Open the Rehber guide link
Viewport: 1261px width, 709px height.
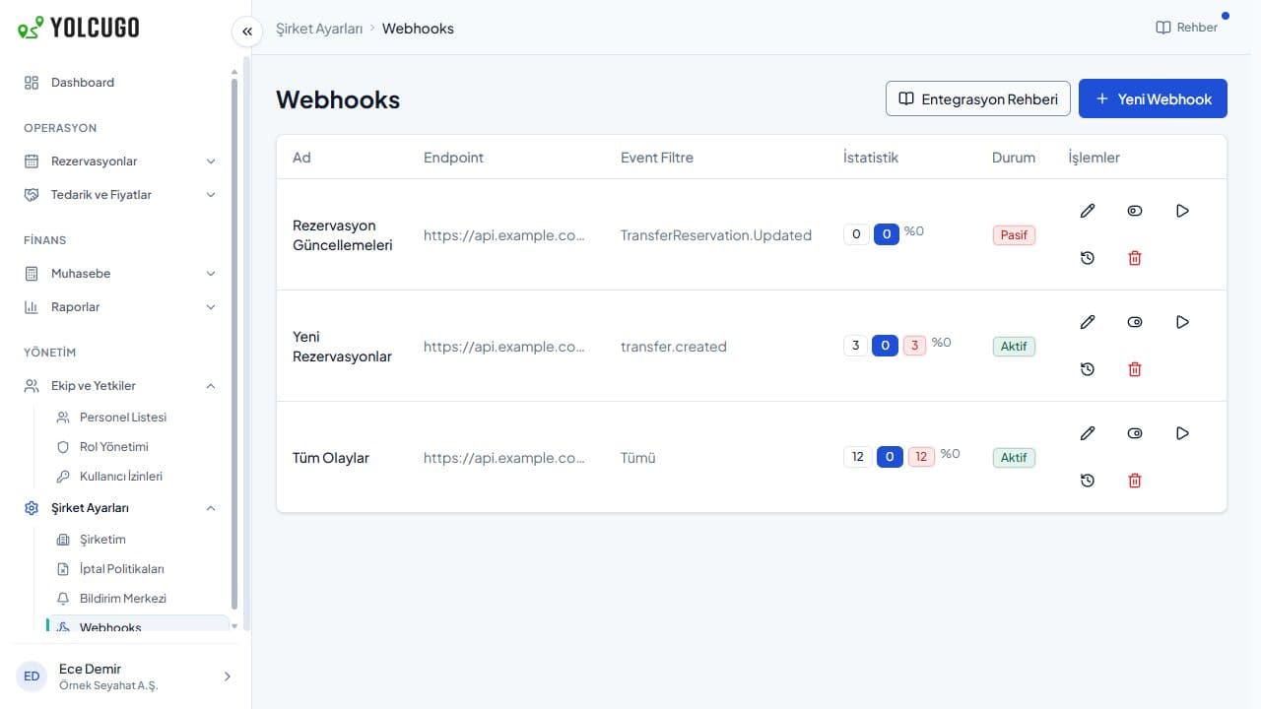coord(1187,28)
